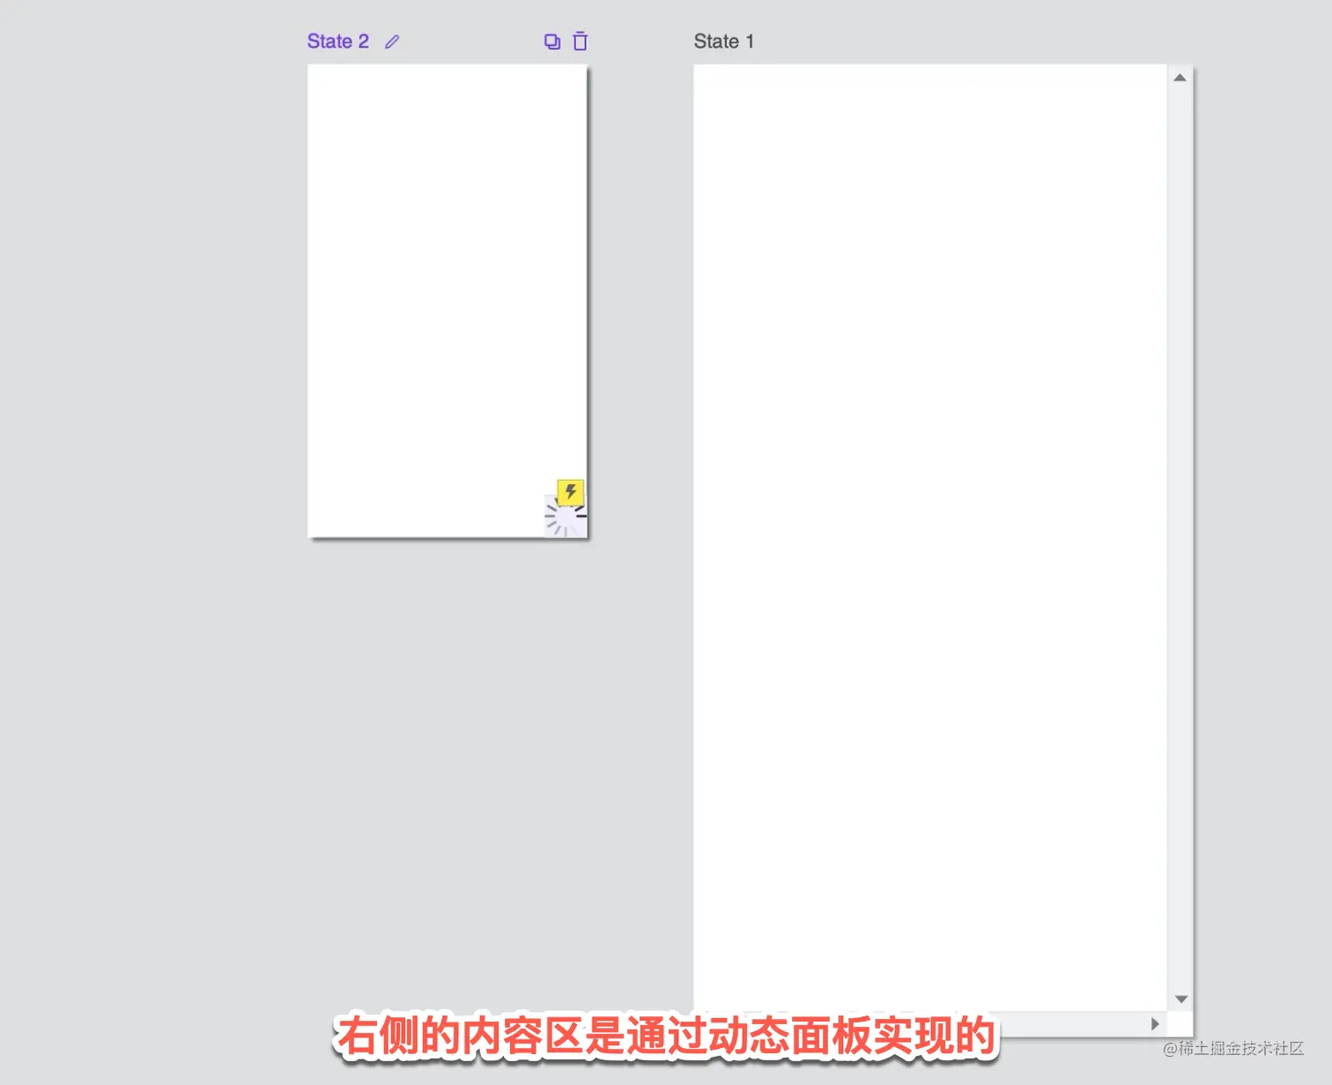
Task: Duplicate State 2 with the copy icon
Action: coord(552,41)
